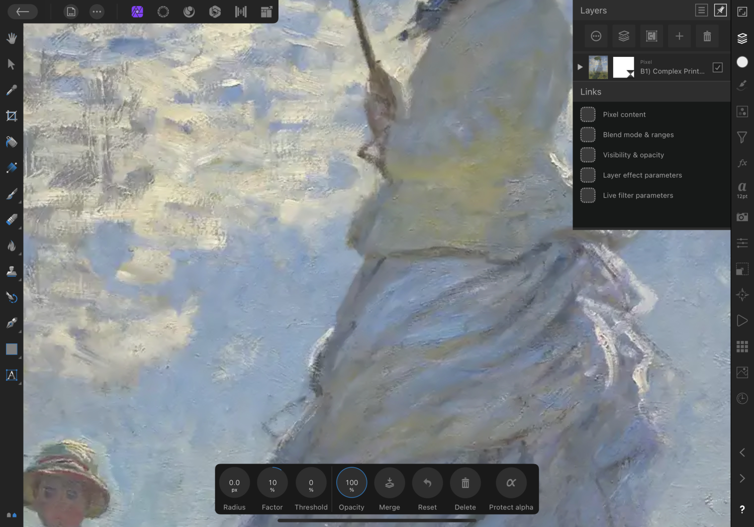Screen dimensions: 754x527
Task: Open the Layers panel options menu
Action: [701, 10]
